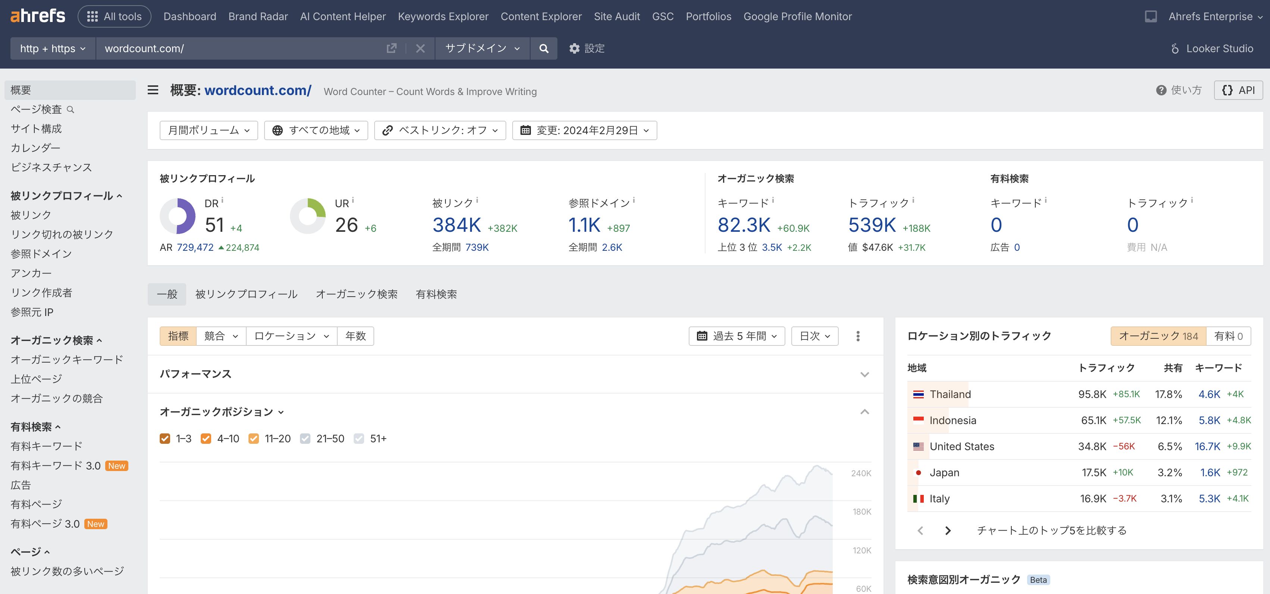The width and height of the screenshot is (1270, 594).
Task: Click the API button
Action: (x=1238, y=90)
